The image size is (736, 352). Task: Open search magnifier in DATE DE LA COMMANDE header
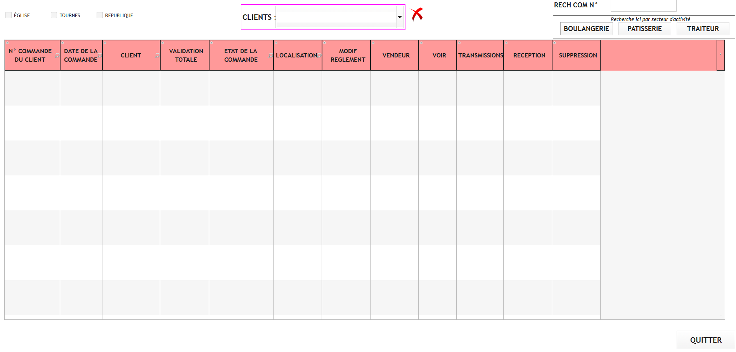coord(100,55)
